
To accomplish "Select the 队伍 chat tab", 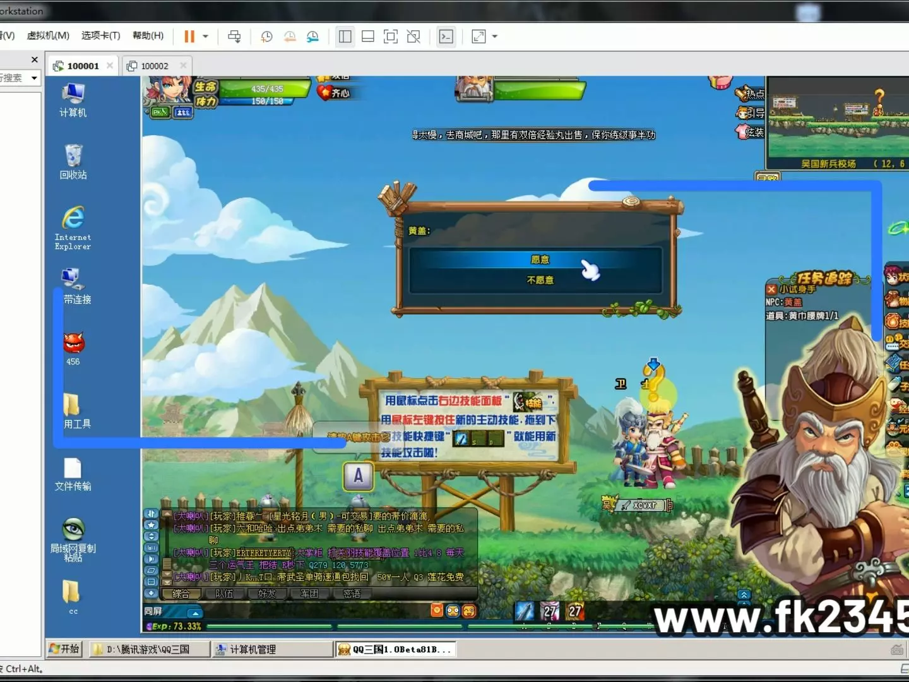I will pyautogui.click(x=224, y=594).
